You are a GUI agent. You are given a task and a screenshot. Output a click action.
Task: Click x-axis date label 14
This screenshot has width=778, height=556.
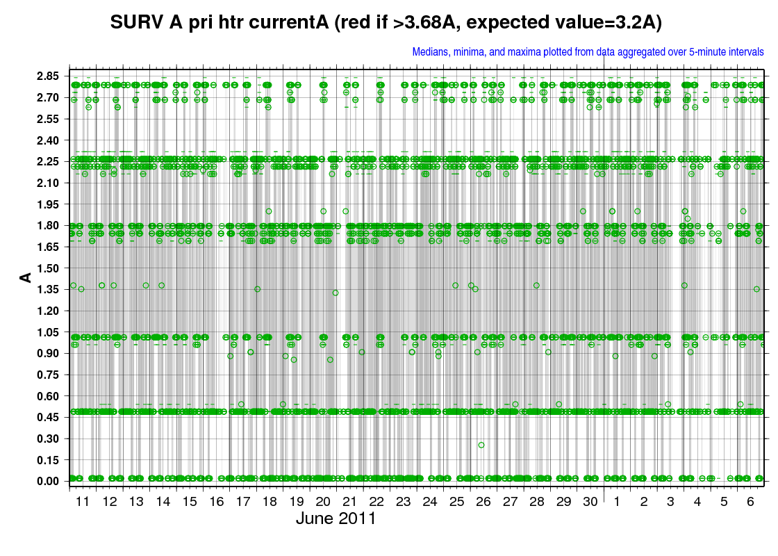point(163,502)
